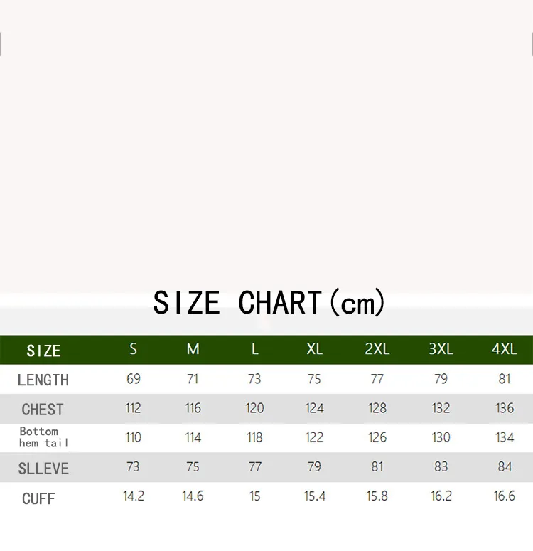533x551 pixels.
Task: Select the M column header
Action: coord(193,349)
